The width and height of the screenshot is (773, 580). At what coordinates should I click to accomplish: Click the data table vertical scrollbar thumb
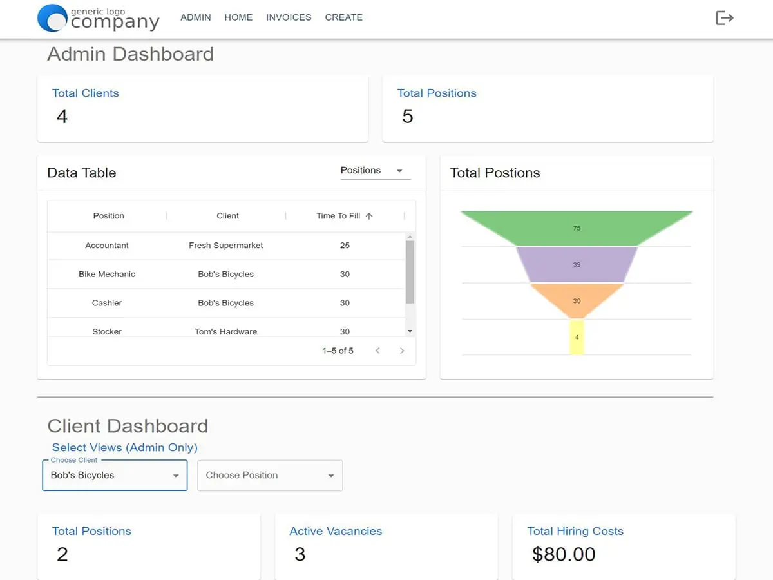pyautogui.click(x=410, y=271)
